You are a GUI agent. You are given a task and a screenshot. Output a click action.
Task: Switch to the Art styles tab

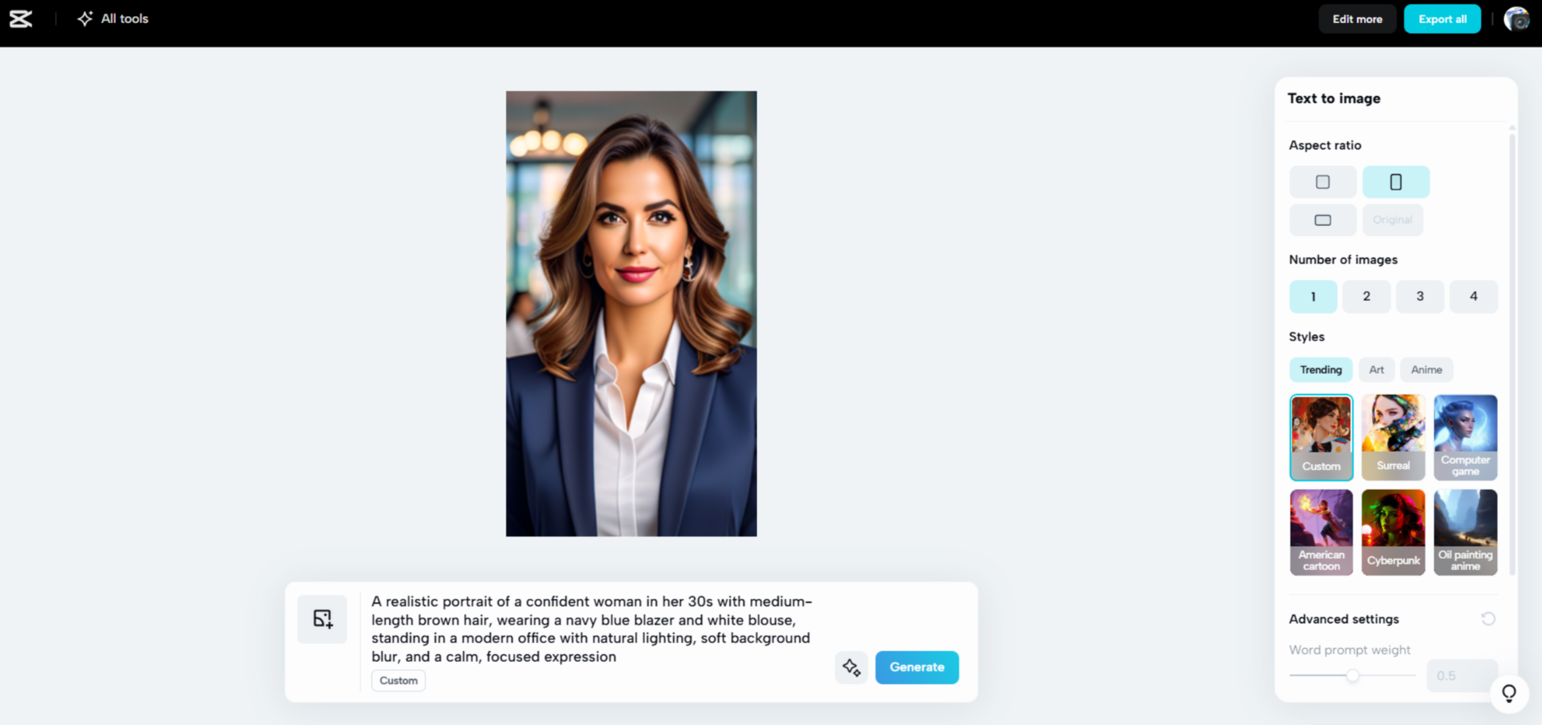(1377, 370)
